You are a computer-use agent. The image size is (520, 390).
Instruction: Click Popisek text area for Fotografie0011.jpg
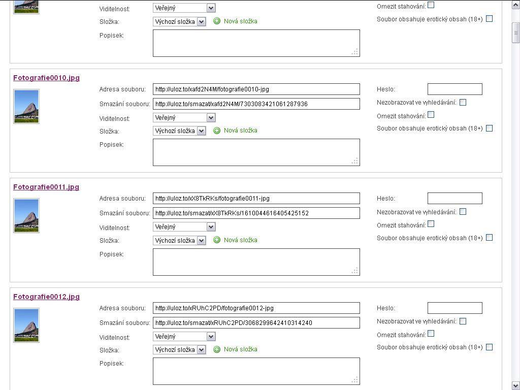(256, 262)
